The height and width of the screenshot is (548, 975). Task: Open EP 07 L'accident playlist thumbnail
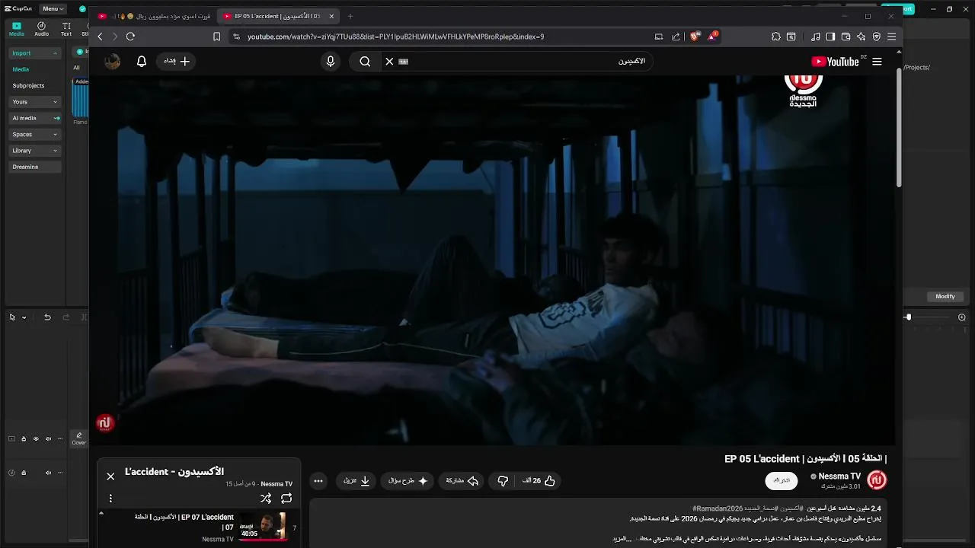(263, 526)
